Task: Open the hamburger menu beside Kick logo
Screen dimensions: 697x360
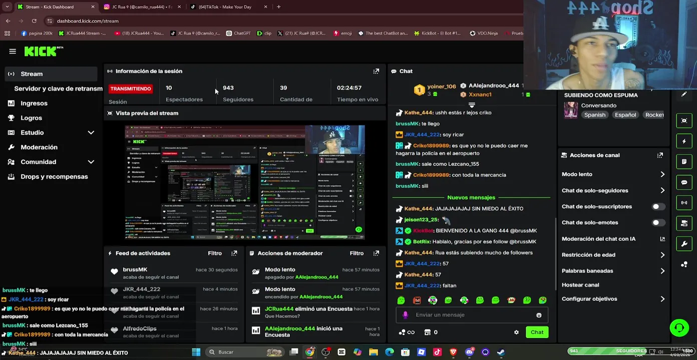Action: click(13, 51)
